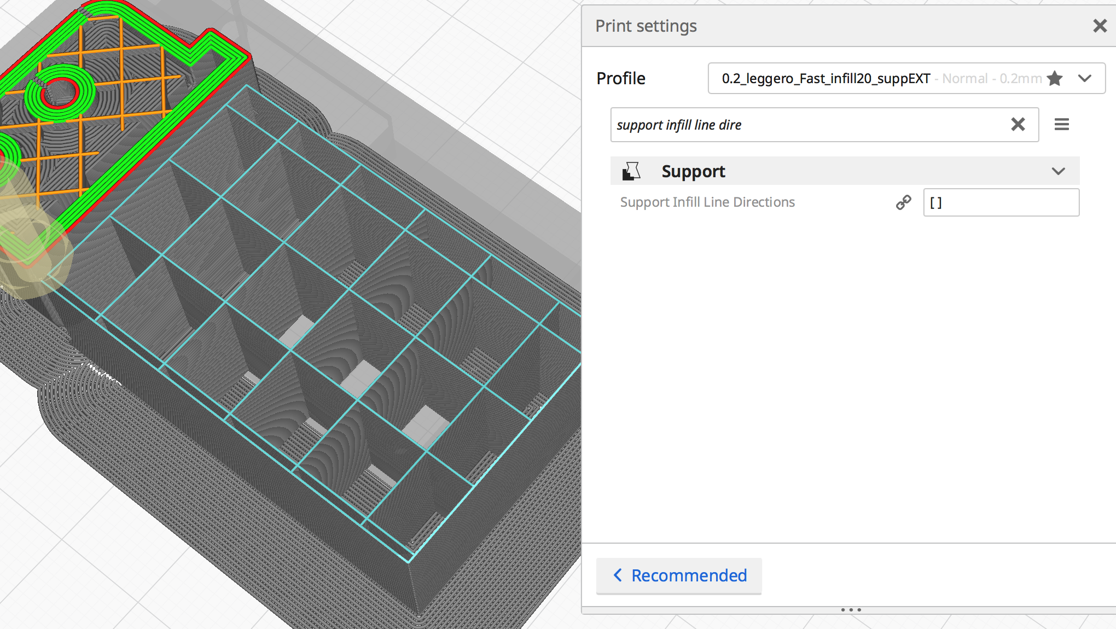Click Support Infill Line Directions label
The image size is (1116, 629).
click(x=707, y=202)
